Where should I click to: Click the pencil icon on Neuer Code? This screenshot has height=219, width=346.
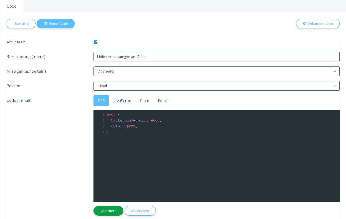pyautogui.click(x=45, y=24)
